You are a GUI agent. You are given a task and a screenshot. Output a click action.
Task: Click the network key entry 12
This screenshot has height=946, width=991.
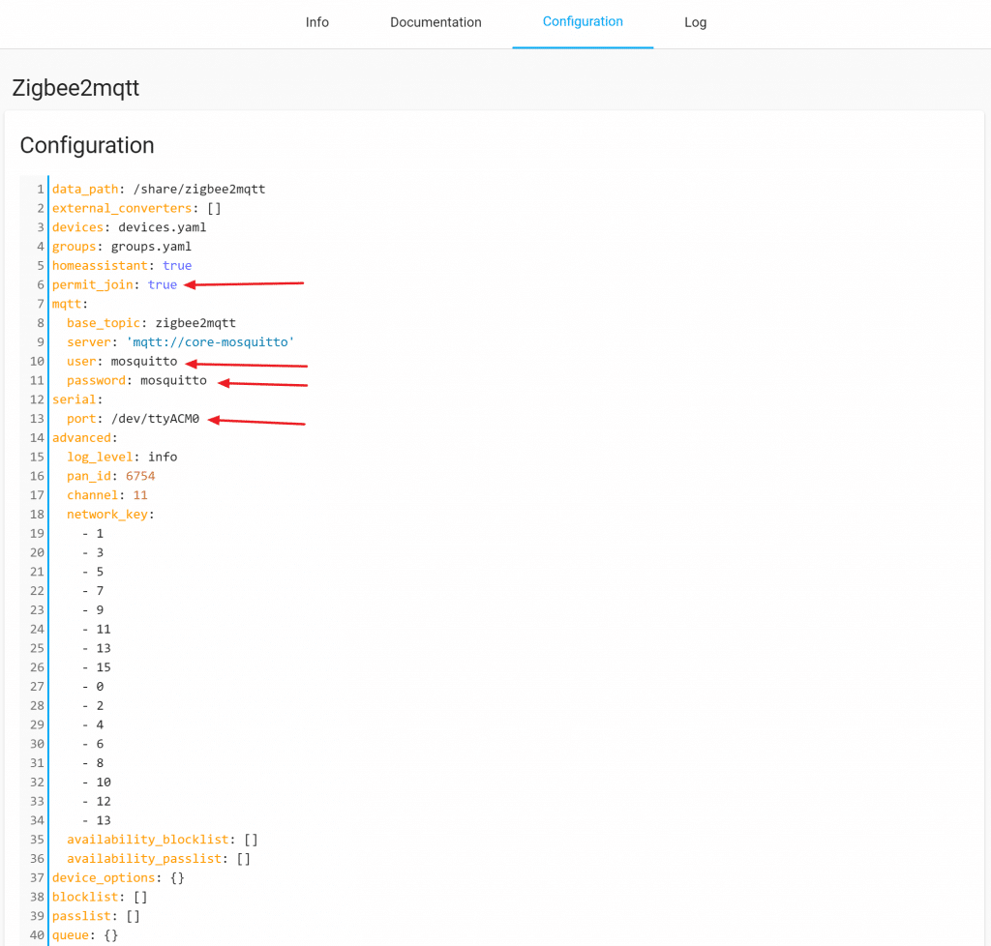104,801
